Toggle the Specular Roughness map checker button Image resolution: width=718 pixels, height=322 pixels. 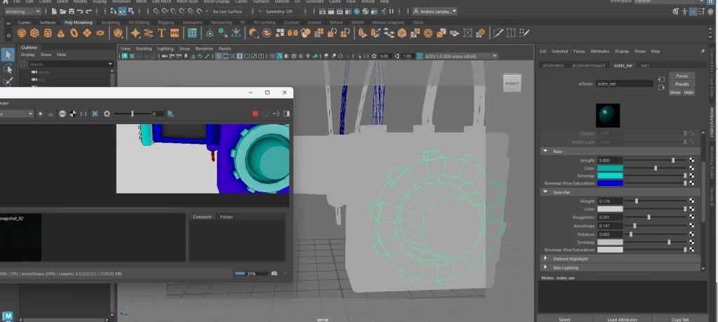pos(691,217)
